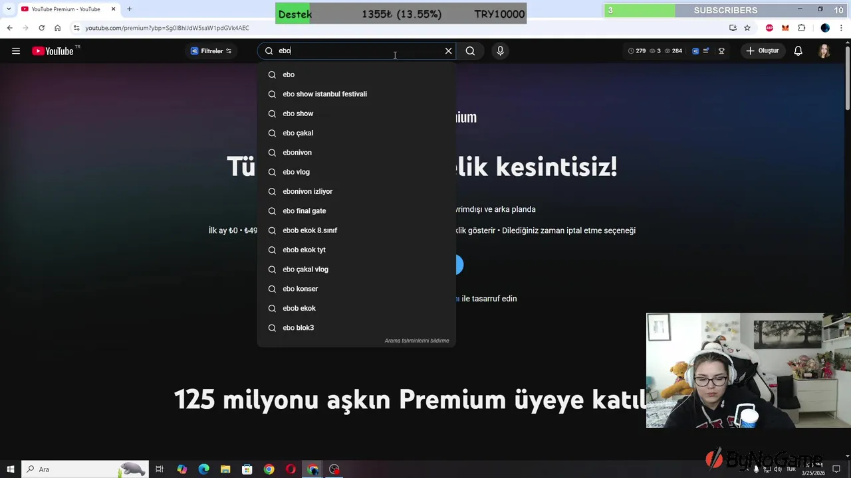
Task: Select the first suggestion 'ebo'
Action: click(356, 74)
